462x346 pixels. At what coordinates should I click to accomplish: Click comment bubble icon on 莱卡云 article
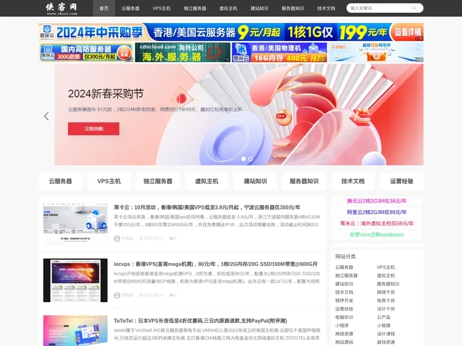tap(171, 238)
